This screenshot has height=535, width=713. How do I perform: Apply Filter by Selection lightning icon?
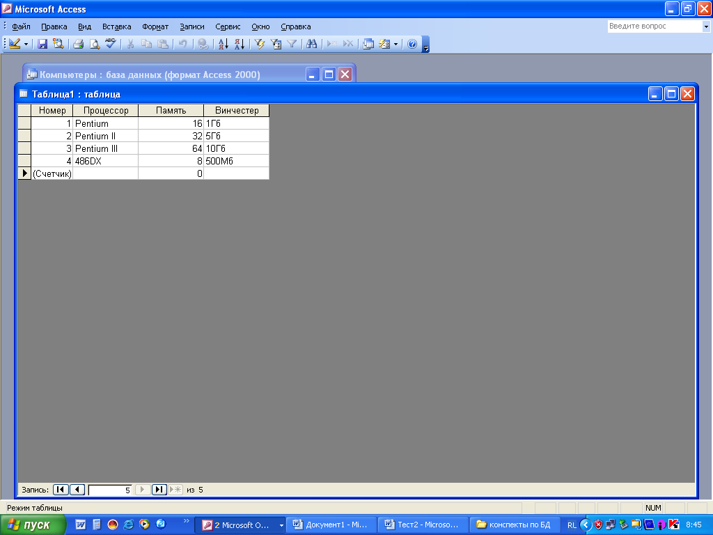(x=260, y=44)
